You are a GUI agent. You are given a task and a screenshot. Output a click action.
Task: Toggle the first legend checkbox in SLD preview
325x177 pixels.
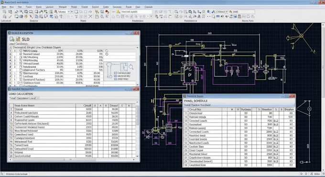point(116,73)
